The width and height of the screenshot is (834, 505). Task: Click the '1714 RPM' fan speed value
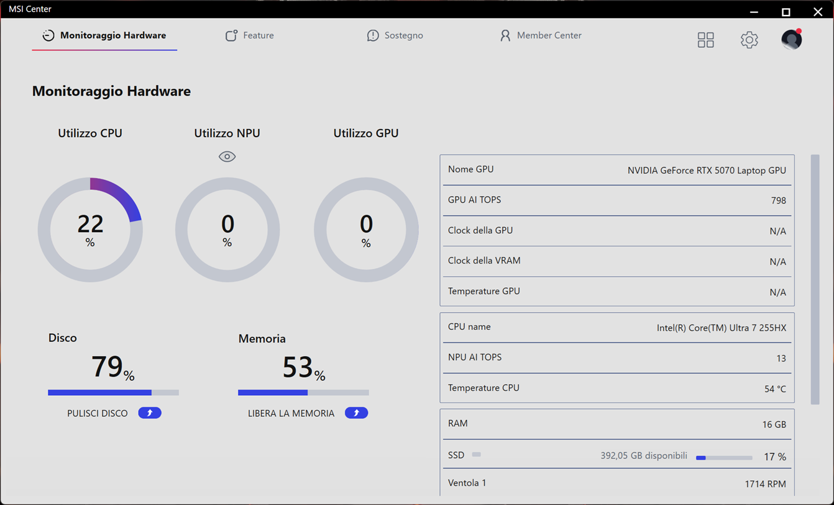[x=766, y=484]
